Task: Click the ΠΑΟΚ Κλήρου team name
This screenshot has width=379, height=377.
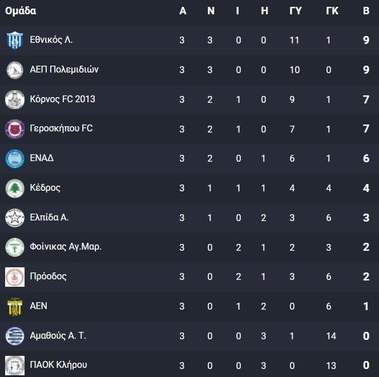Action: click(x=58, y=364)
